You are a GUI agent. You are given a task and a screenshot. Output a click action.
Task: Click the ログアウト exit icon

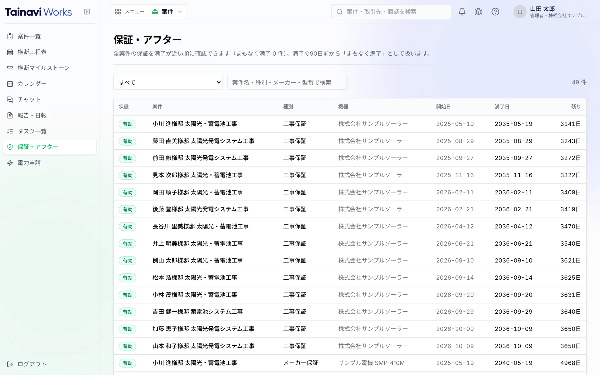coord(10,364)
